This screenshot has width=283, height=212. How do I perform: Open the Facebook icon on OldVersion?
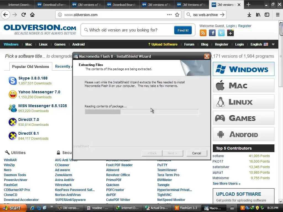212,33
